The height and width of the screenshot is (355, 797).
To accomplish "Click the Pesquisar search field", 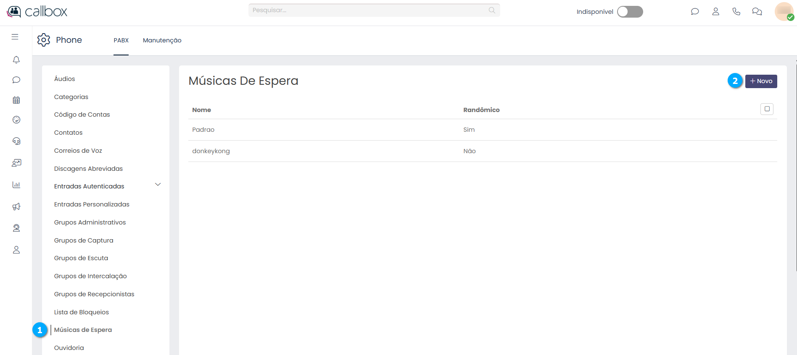I will click(370, 10).
